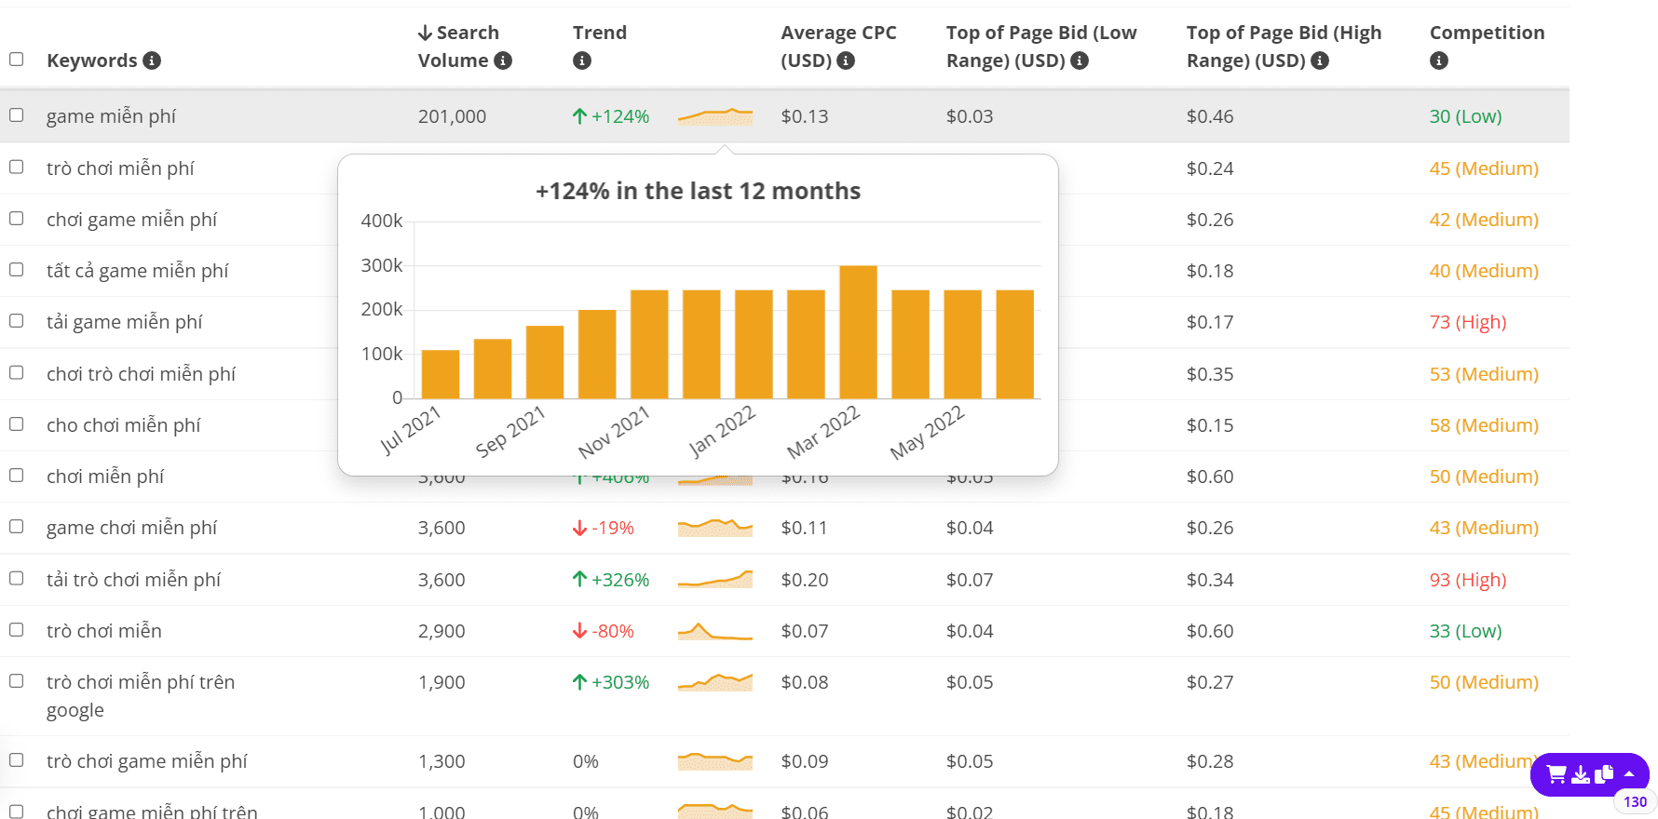Open the info icon under Trend header
Screen dimensions: 1658x819
582,60
